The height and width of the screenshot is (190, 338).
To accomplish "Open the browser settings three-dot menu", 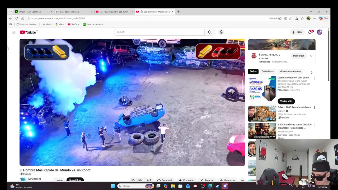I will tap(314, 18).
